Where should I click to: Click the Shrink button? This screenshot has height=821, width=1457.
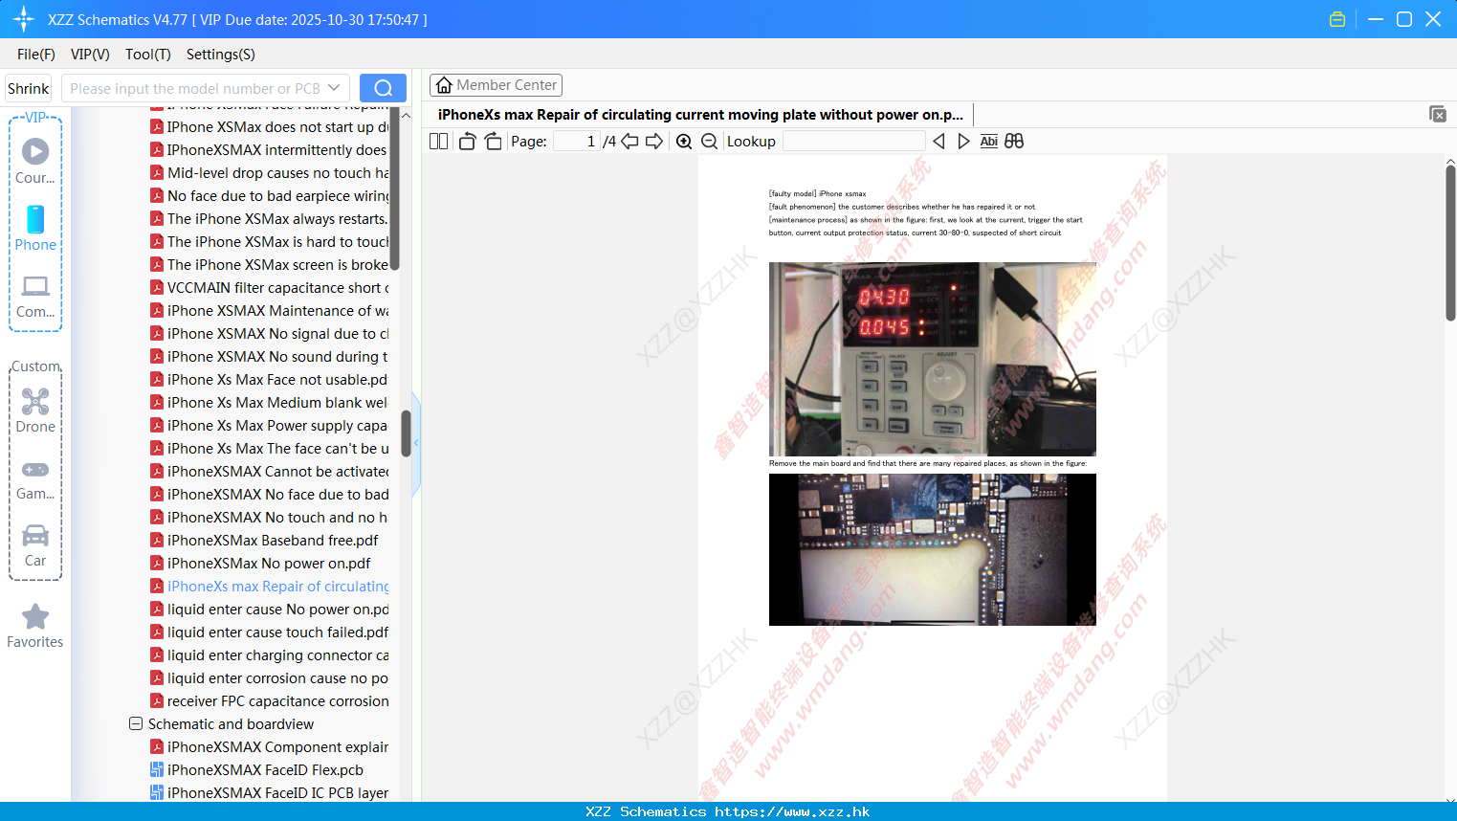[29, 88]
